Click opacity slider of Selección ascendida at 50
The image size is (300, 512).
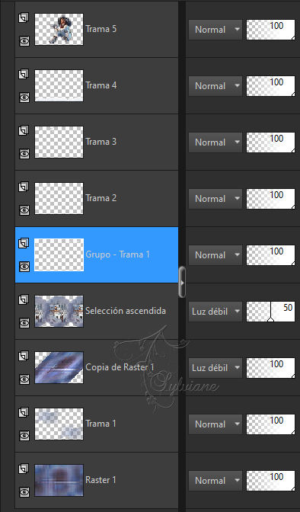pyautogui.click(x=270, y=312)
